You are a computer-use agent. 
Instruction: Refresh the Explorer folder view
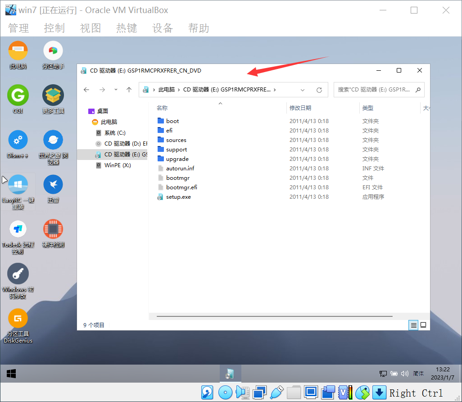point(319,90)
